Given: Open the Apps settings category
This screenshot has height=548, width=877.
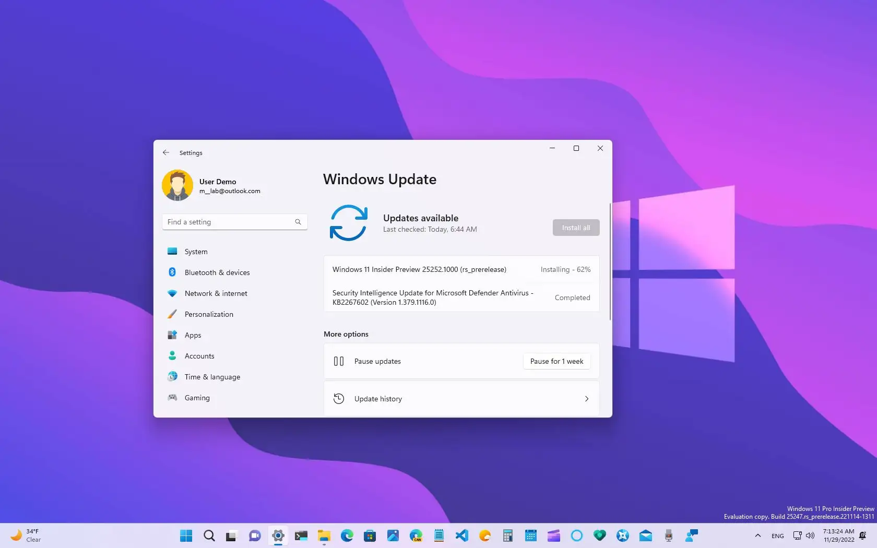Looking at the screenshot, I should [x=234, y=335].
